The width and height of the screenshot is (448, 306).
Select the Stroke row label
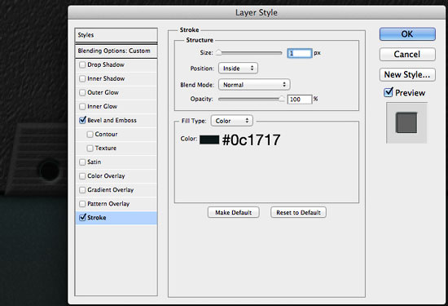(97, 218)
